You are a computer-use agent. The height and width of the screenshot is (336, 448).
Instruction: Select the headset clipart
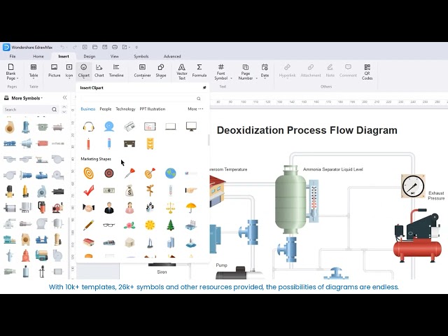point(89,126)
